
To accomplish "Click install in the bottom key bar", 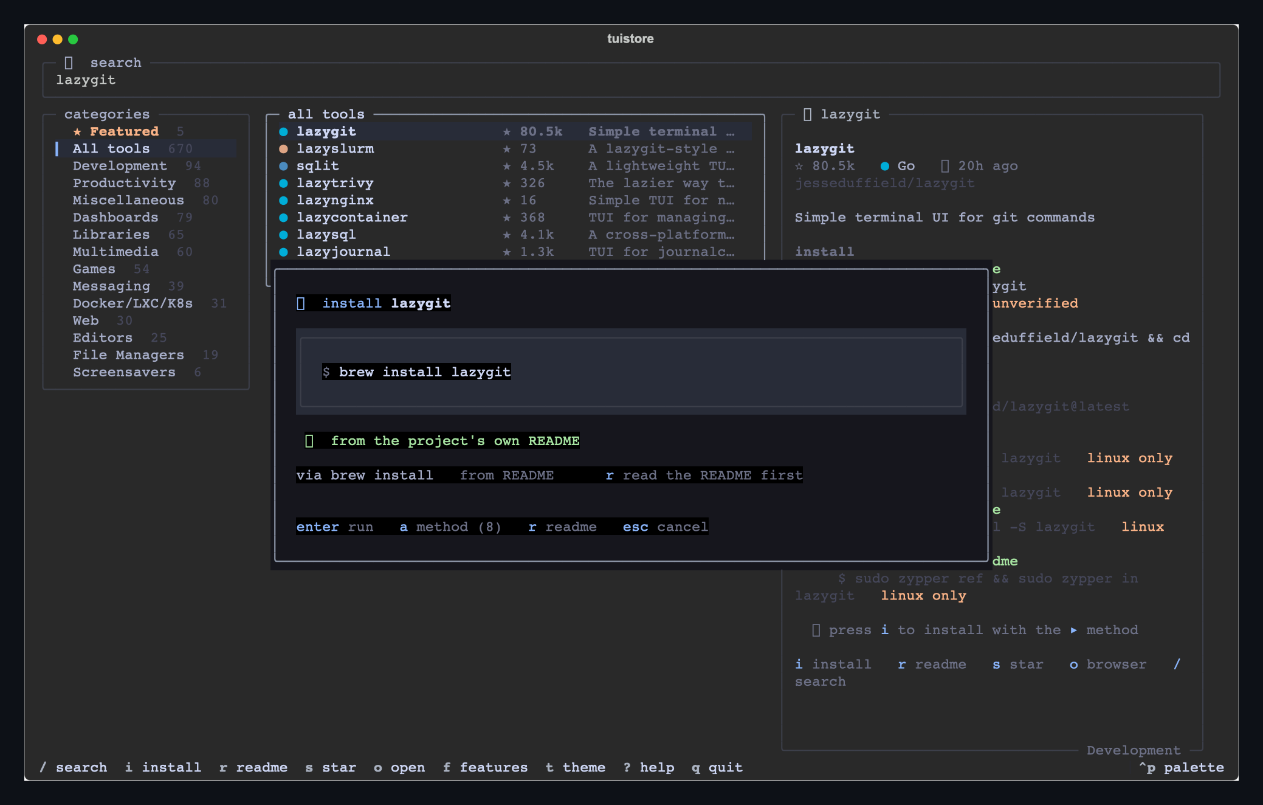I will (163, 767).
